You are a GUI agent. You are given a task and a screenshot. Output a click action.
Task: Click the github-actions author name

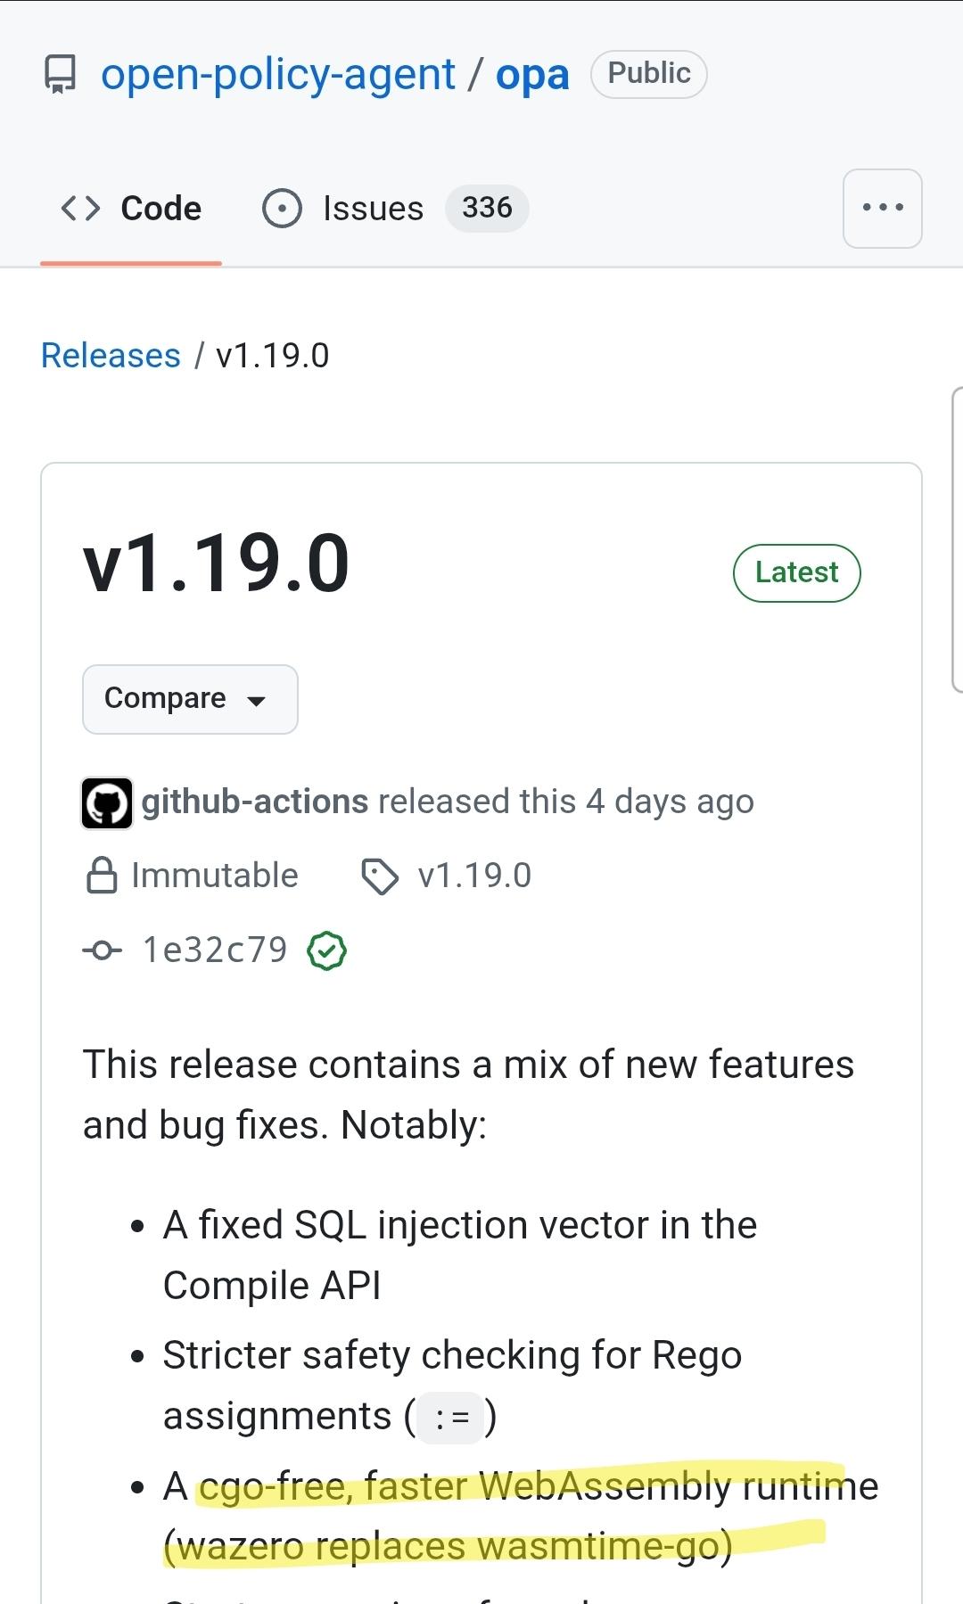(255, 802)
